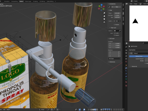Open the View Layer properties tab icon
Screen dimensions: 148x111
point(126,56)
